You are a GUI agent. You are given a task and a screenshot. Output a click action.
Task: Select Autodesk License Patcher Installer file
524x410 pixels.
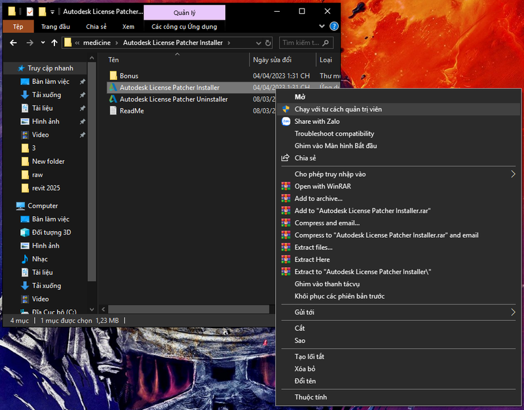pos(170,88)
